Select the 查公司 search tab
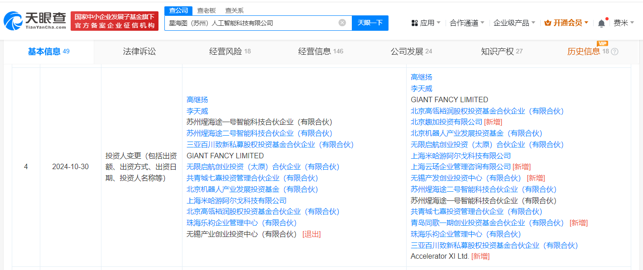The width and height of the screenshot is (643, 270). 178,10
